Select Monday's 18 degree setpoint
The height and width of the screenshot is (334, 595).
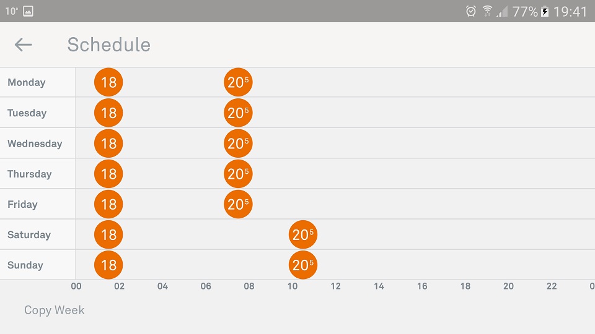tap(108, 82)
